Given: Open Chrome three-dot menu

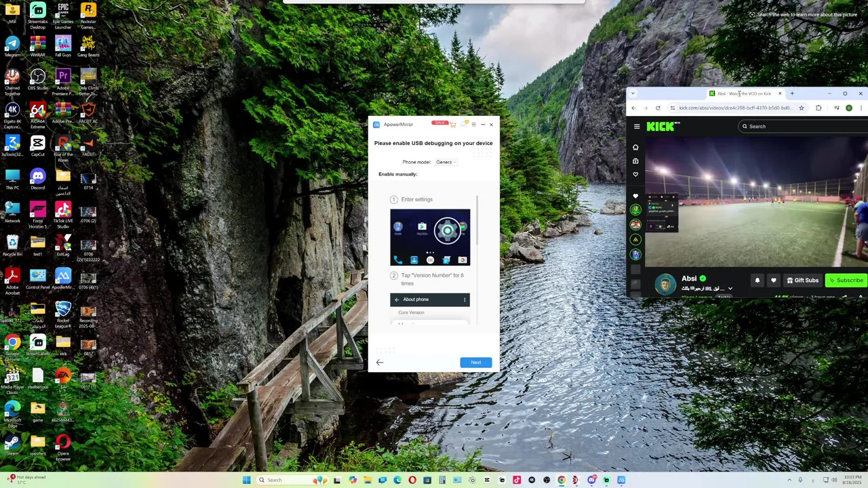Looking at the screenshot, I should (861, 108).
